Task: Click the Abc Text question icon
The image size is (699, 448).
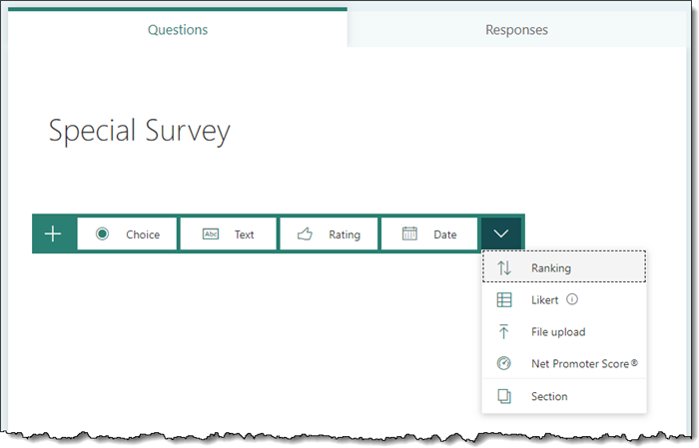Action: pyautogui.click(x=211, y=234)
